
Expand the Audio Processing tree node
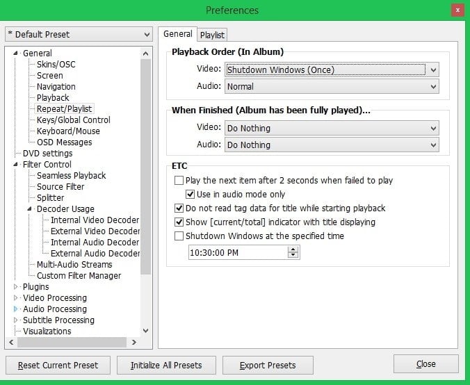point(16,309)
